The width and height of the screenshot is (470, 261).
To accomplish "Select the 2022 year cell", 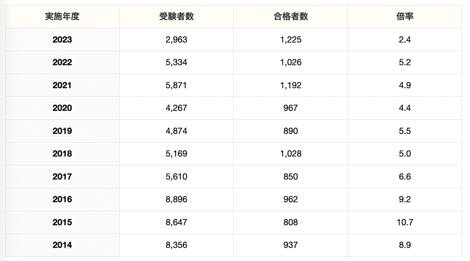I will 62,62.
